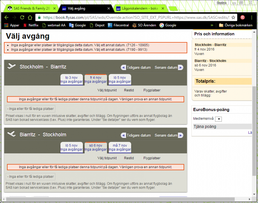Click the browser reload page icon
Viewport: 258px width, 203px height.
coord(22,17)
